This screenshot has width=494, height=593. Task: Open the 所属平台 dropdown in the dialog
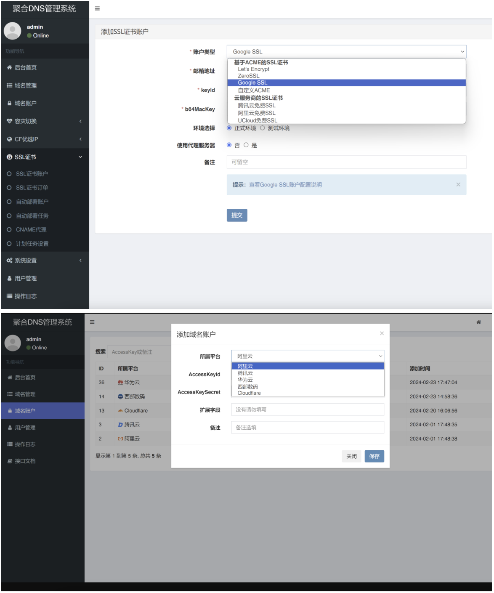click(308, 356)
